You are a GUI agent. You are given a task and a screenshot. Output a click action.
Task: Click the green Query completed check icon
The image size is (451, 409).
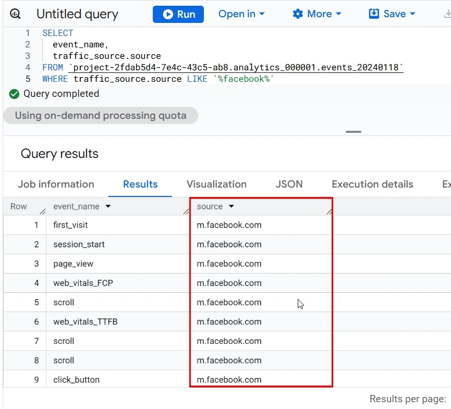pos(14,94)
